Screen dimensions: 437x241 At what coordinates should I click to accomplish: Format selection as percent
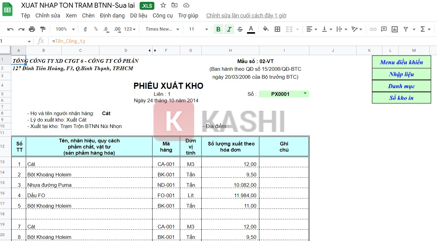pyautogui.click(x=96, y=29)
